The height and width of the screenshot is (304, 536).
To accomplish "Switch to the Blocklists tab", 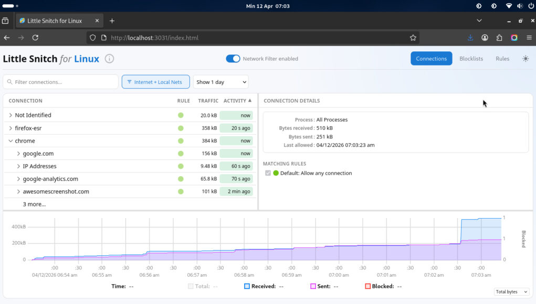I will pyautogui.click(x=471, y=59).
